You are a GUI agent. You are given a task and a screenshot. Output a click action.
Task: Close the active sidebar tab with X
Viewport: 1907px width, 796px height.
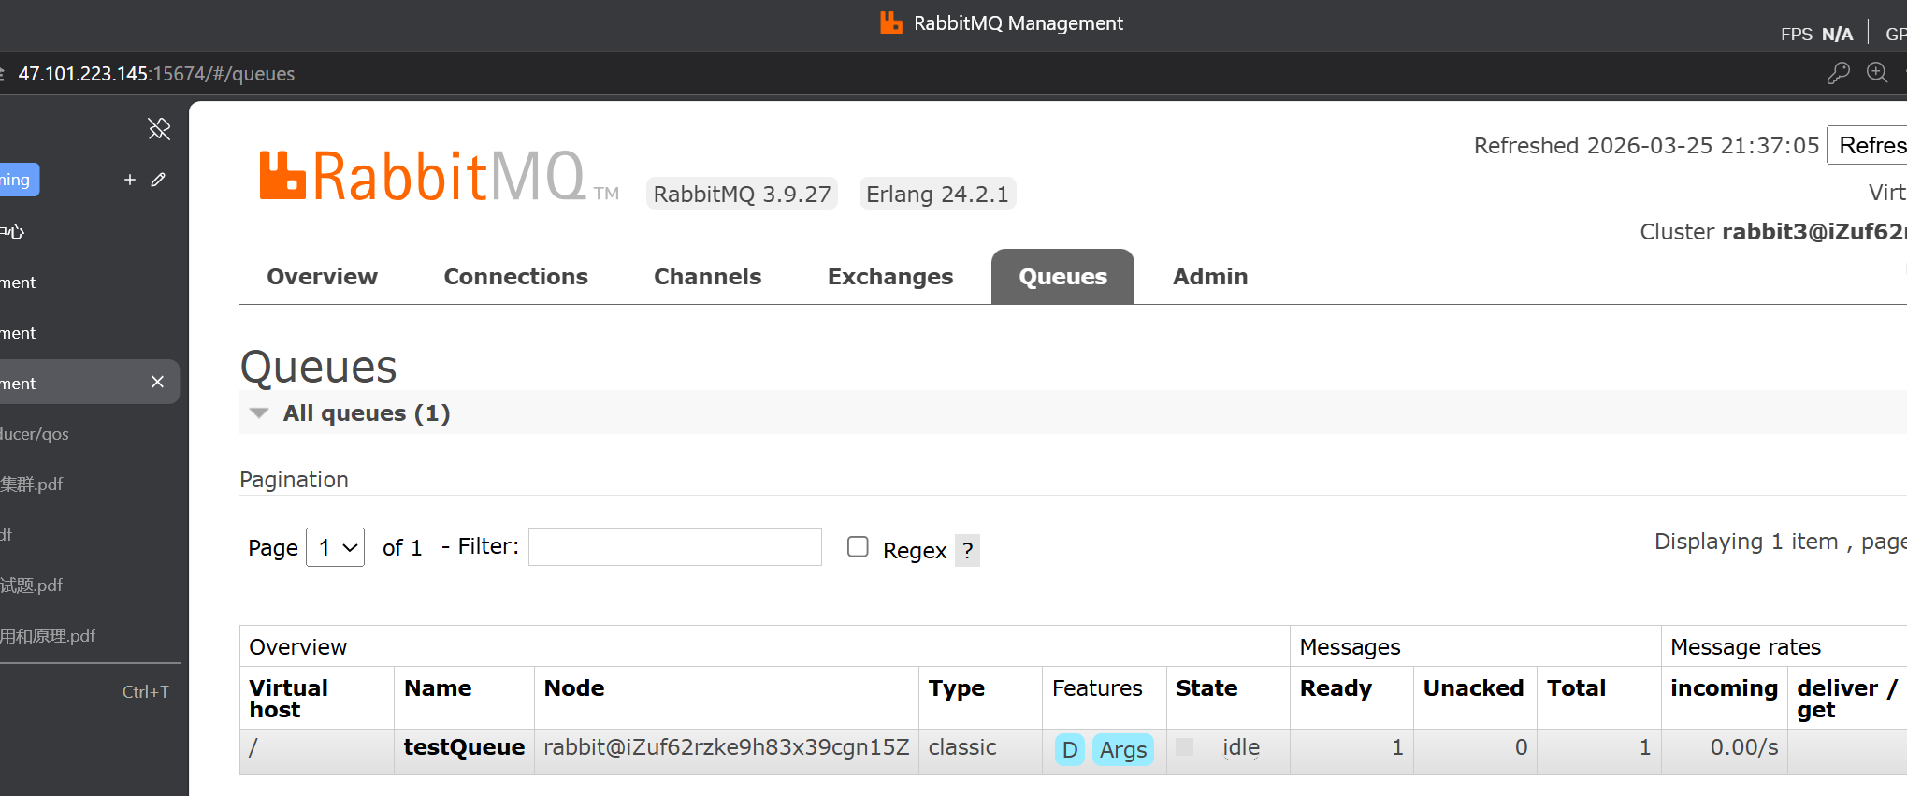tap(157, 382)
